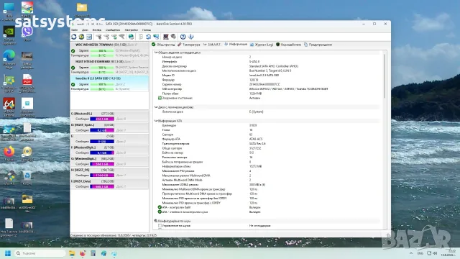
Task: Click the third disk test icon with green mark
Action: pyautogui.click(x=114, y=37)
